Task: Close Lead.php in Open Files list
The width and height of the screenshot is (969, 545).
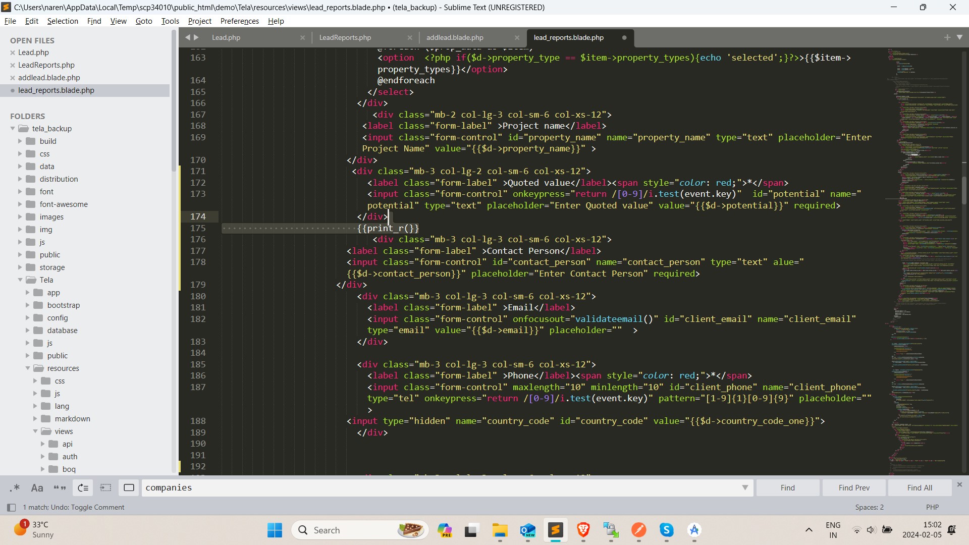Action: pyautogui.click(x=13, y=52)
